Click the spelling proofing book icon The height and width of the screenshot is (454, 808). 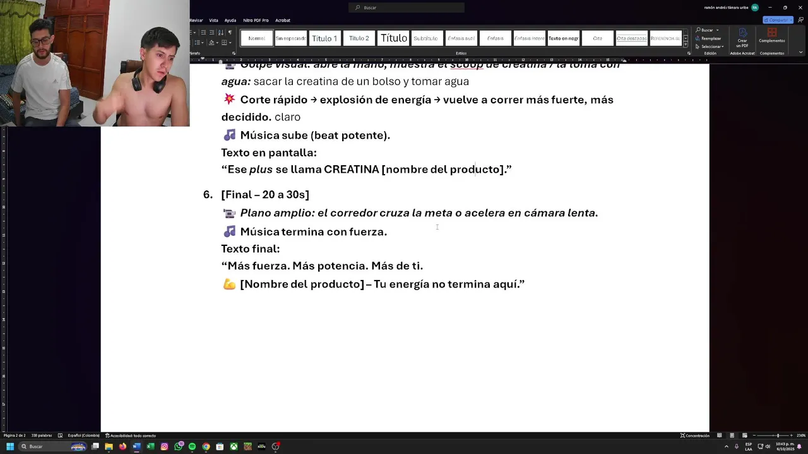click(x=60, y=436)
